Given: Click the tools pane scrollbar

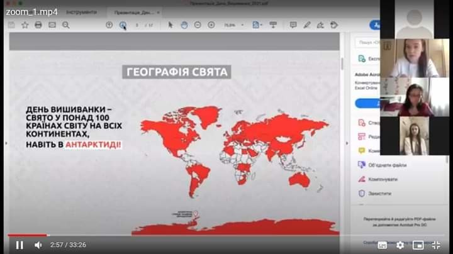Looking at the screenshot, I should (447, 159).
